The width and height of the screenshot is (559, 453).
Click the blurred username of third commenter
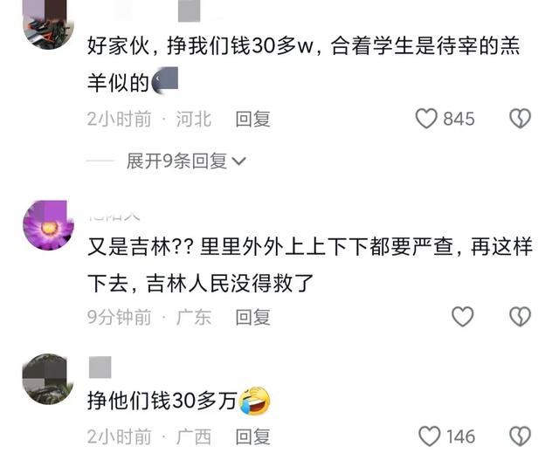pyautogui.click(x=100, y=367)
